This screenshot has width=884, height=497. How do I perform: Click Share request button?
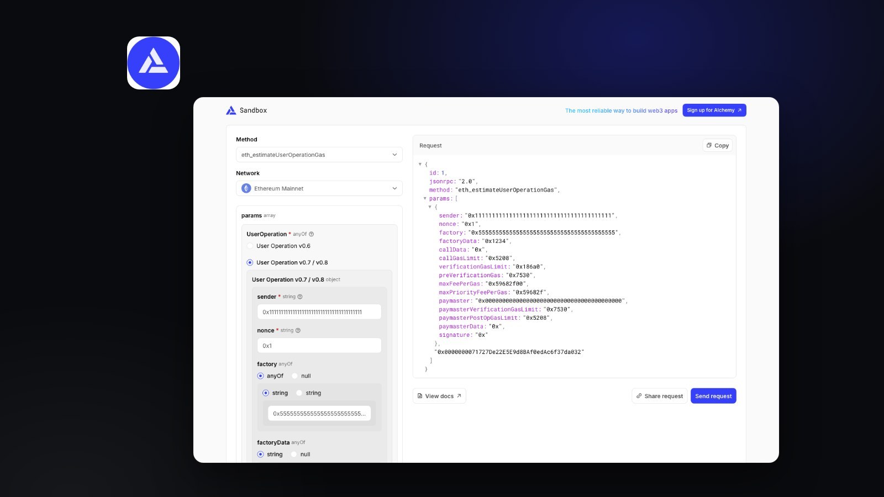tap(659, 396)
